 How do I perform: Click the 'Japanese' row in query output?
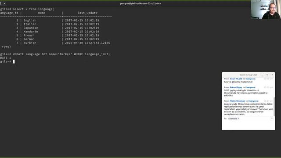(58, 28)
